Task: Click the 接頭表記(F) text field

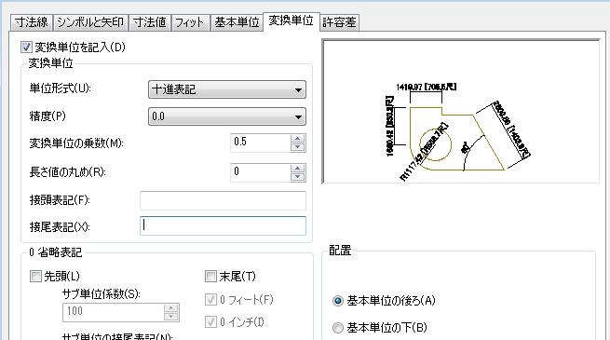Action: tap(223, 200)
